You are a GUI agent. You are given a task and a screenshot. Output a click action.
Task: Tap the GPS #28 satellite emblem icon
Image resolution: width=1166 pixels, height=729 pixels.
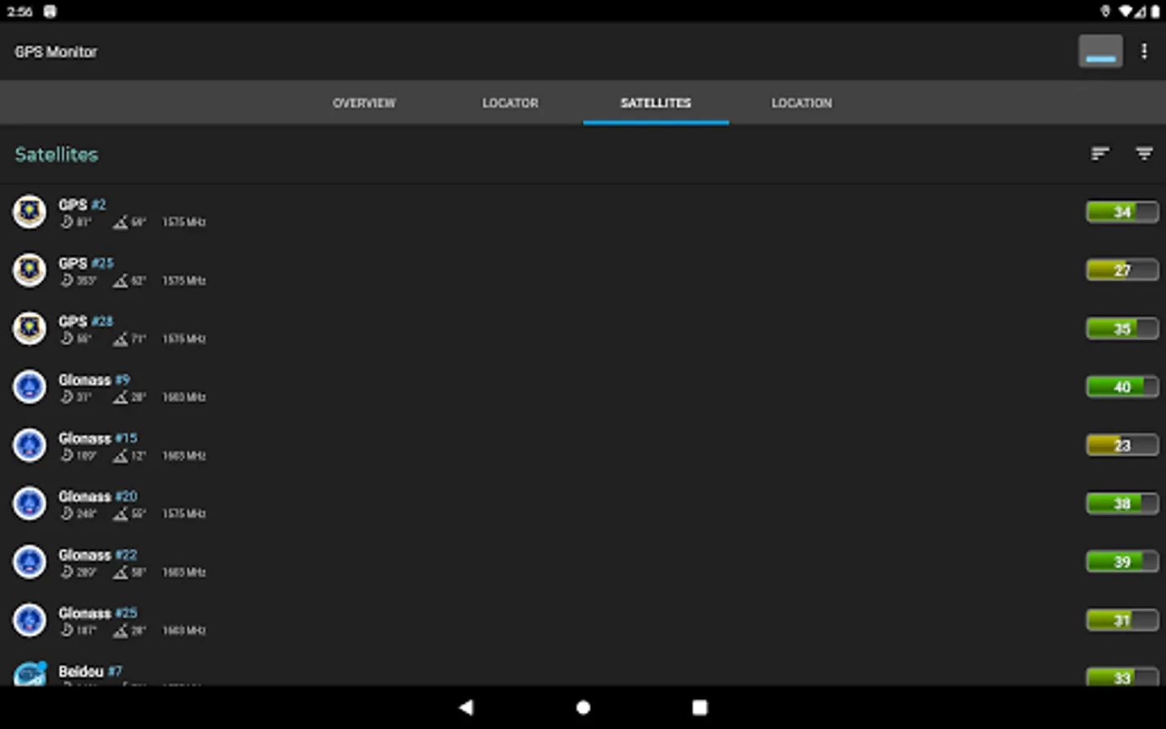coord(30,328)
